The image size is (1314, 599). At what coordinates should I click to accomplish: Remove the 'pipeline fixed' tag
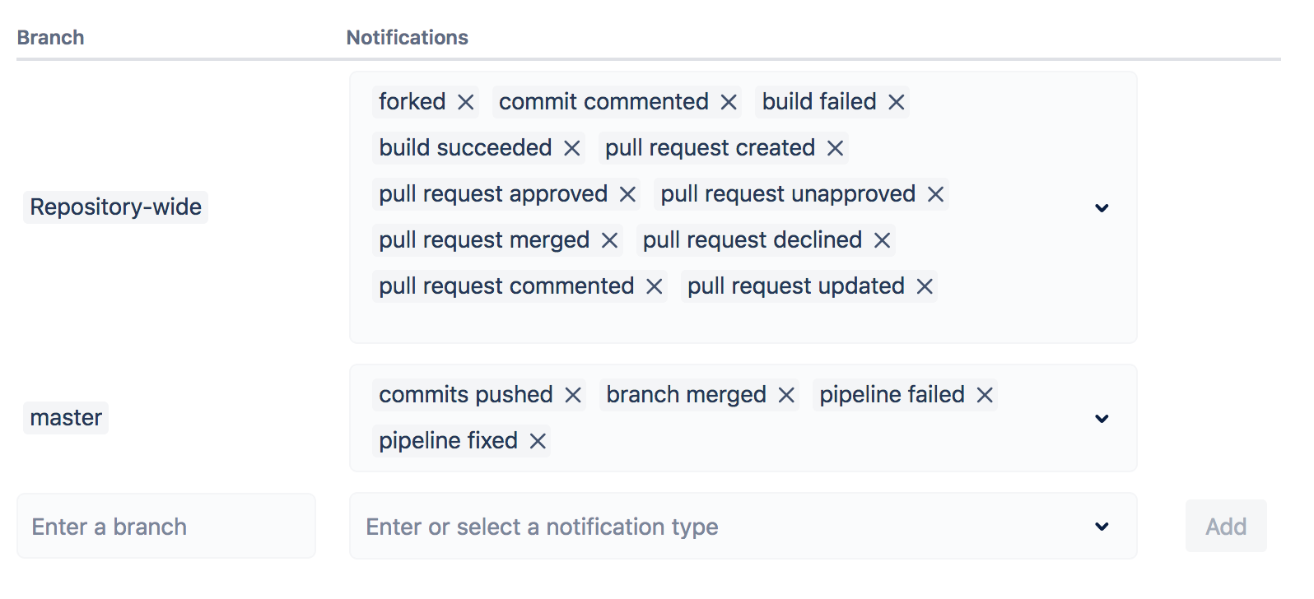coord(538,441)
